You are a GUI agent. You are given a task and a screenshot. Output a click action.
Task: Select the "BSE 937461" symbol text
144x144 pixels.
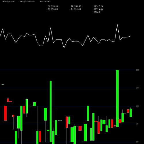click(x=45, y=2)
